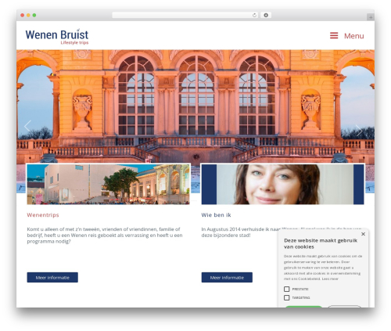This screenshot has height=331, width=391.
Task: Click Meer informatie under Wenentrips
Action: point(52,278)
